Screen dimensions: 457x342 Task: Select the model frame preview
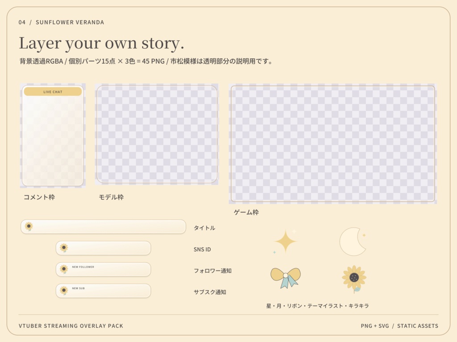157,134
